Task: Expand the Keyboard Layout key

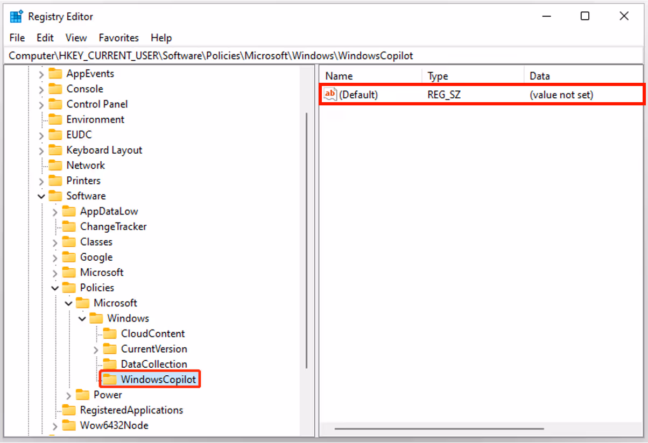Action: pyautogui.click(x=41, y=151)
